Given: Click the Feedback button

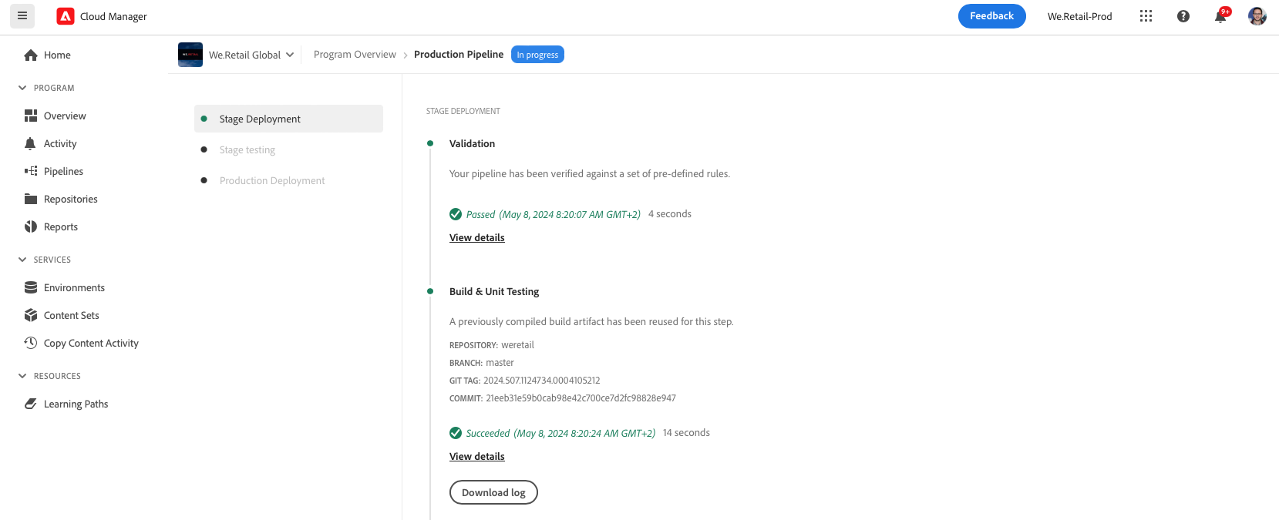Looking at the screenshot, I should tap(991, 16).
